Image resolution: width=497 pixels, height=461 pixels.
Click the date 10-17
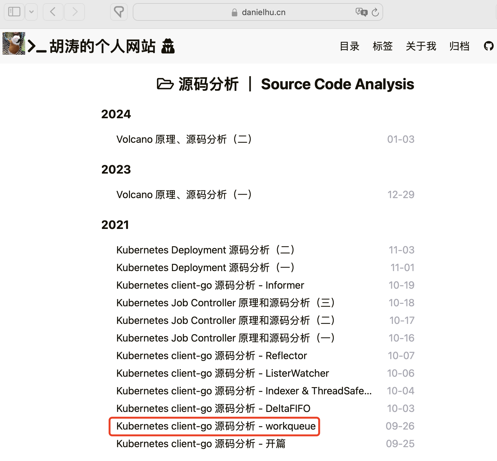402,320
